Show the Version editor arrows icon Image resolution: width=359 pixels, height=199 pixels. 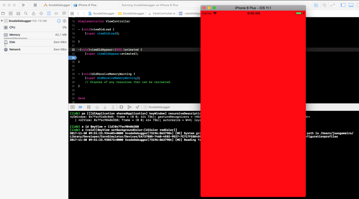click(x=333, y=5)
